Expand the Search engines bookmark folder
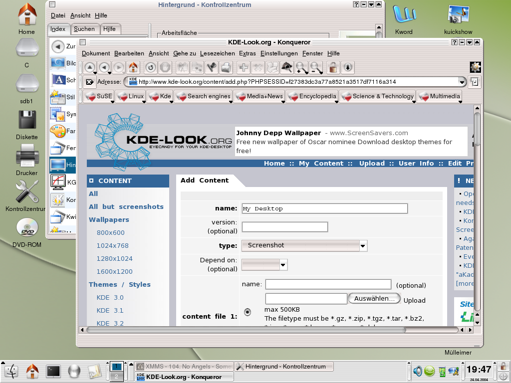 [x=204, y=96]
